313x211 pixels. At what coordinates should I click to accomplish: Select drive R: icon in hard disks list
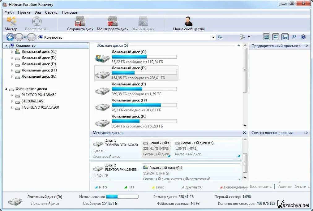(x=102, y=123)
